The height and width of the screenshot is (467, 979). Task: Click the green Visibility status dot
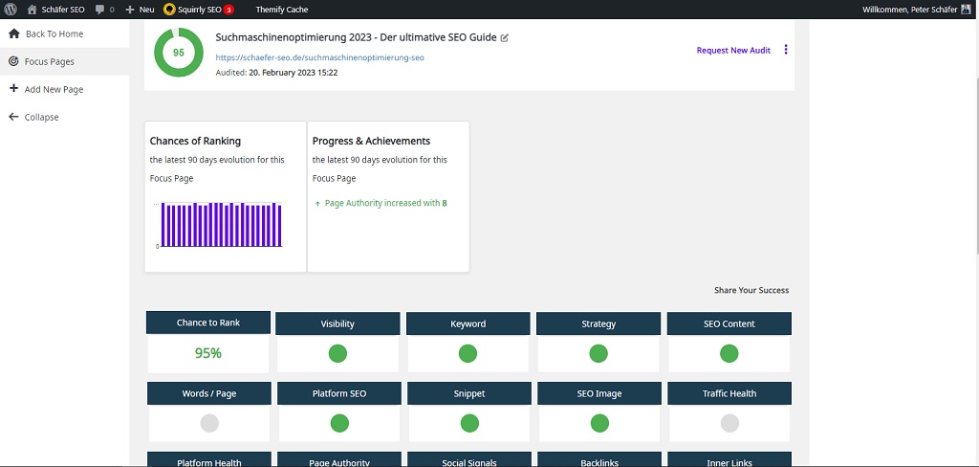(x=337, y=354)
